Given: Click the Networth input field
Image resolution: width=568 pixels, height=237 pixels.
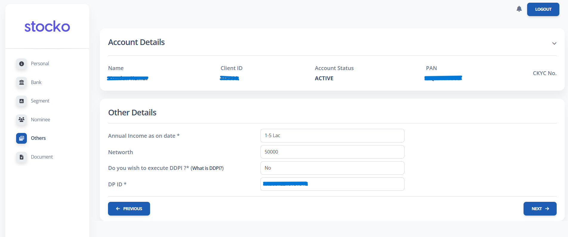Looking at the screenshot, I should [332, 152].
